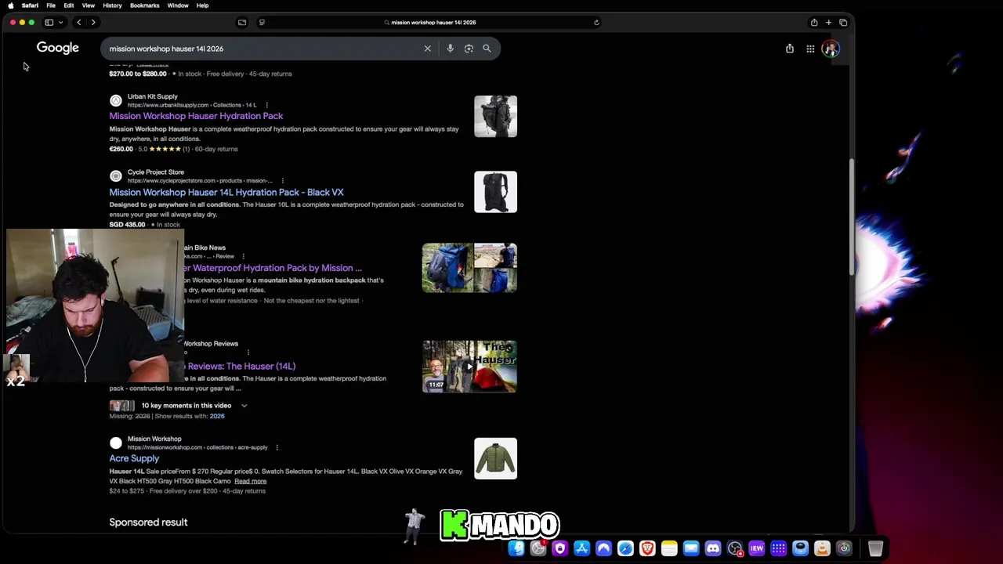Open VLC cone icon in dock
1003x564 pixels.
pos(822,548)
